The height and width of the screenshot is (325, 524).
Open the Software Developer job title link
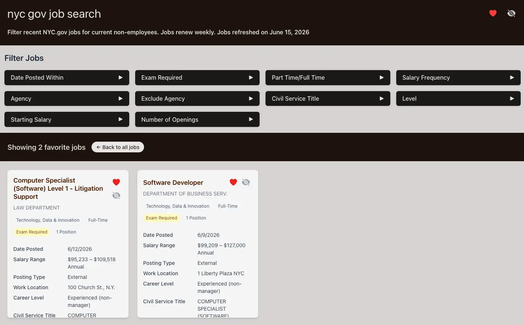pyautogui.click(x=173, y=183)
